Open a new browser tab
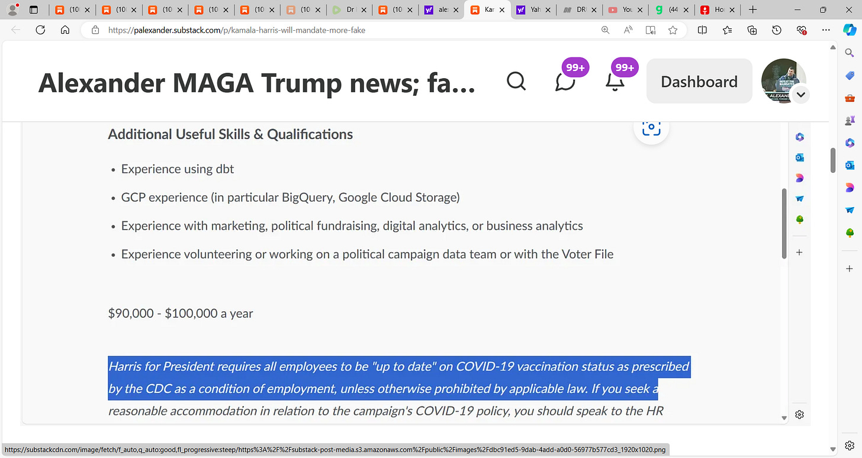 pos(752,9)
